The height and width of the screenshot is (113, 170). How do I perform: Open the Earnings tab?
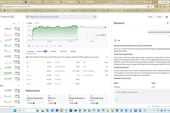pos(54,51)
